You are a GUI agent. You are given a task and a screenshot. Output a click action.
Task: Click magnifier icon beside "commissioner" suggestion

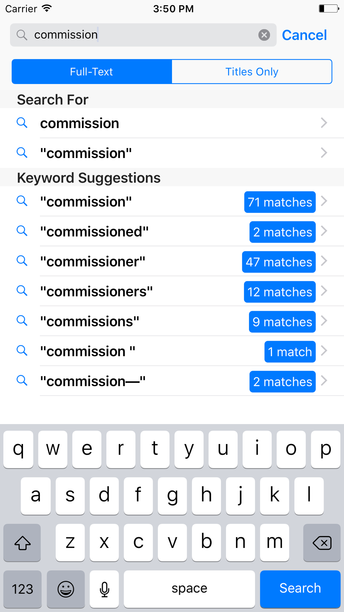point(22,261)
